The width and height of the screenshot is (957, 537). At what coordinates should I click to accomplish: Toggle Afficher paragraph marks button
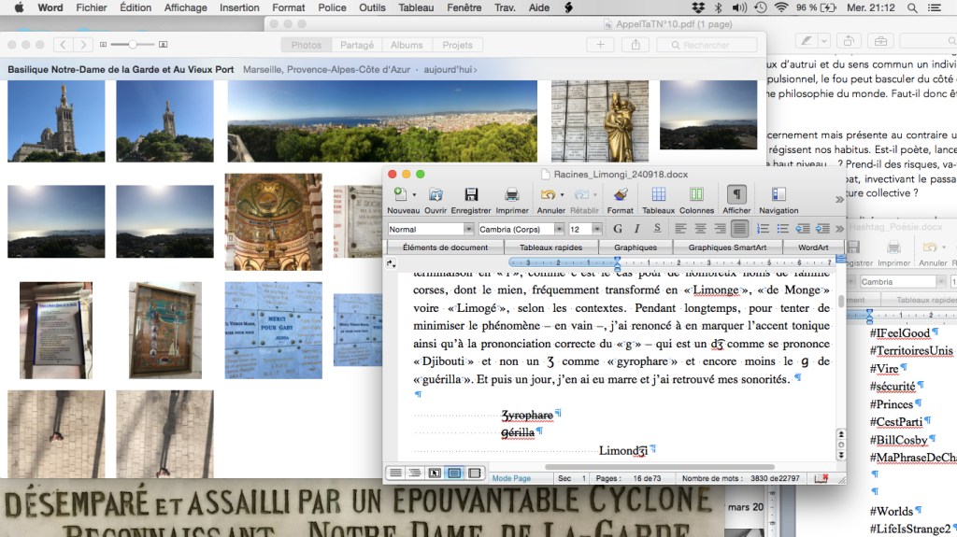tap(736, 195)
